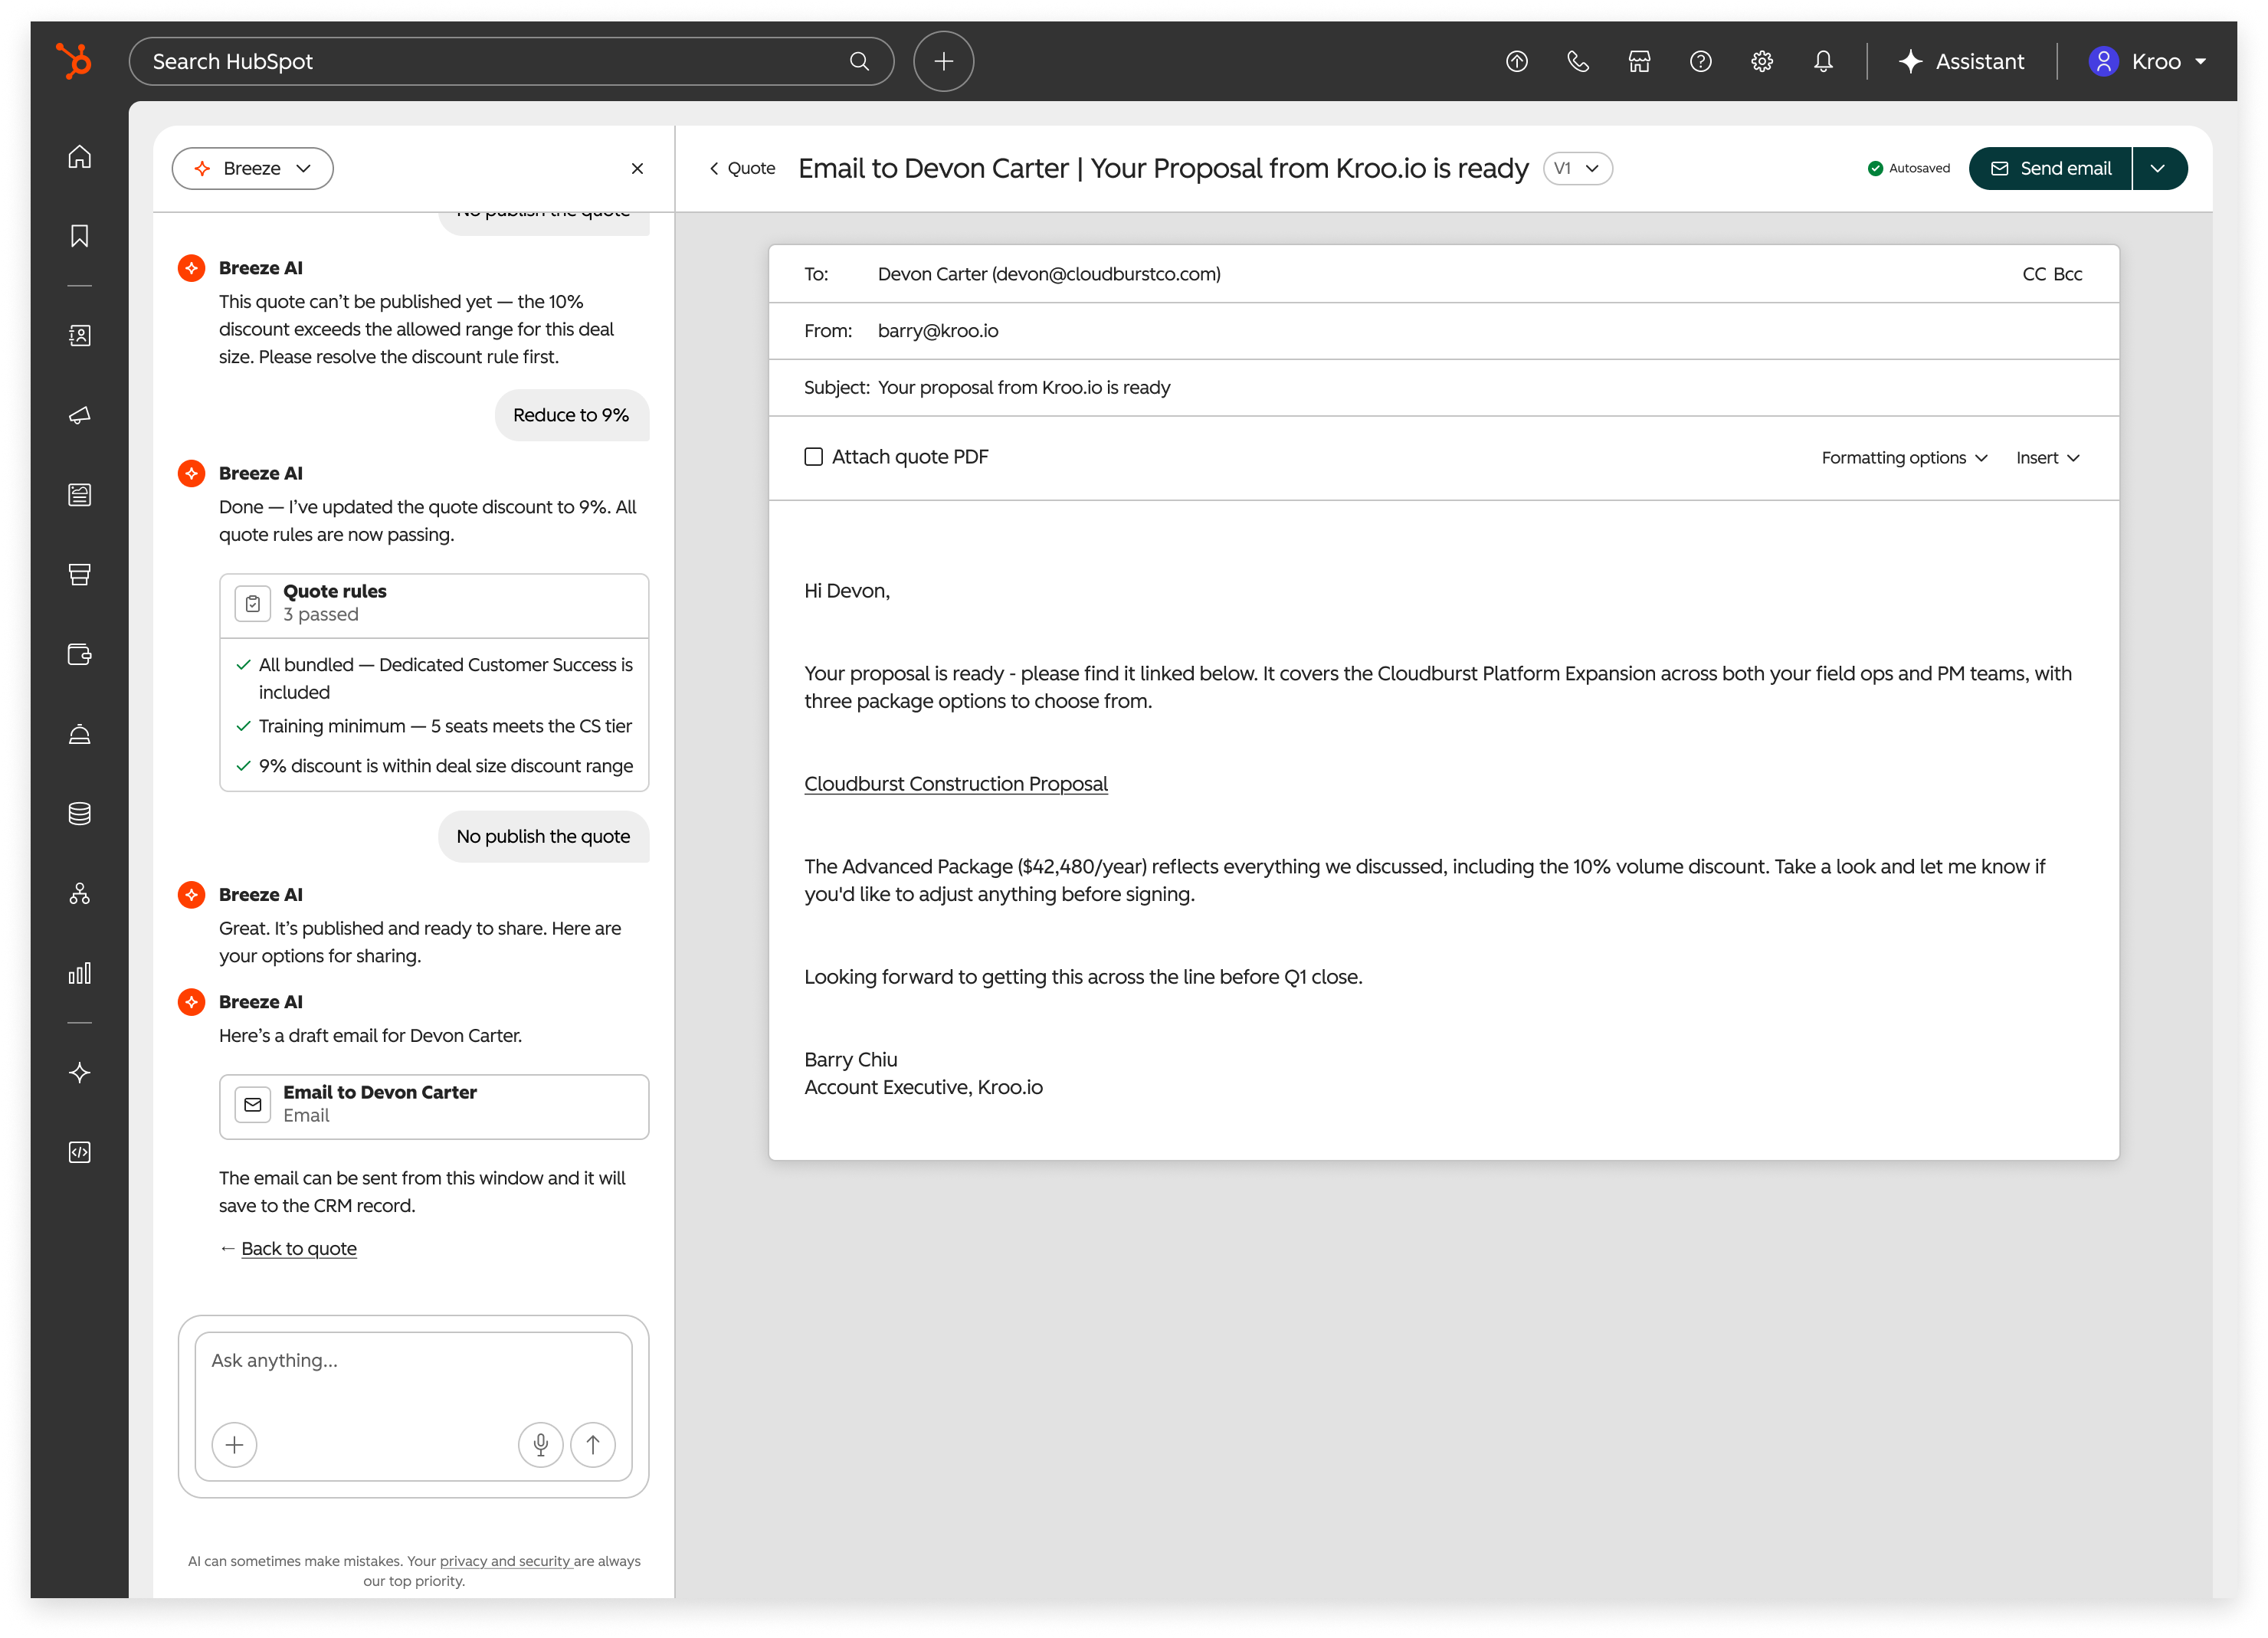Click the send arrow in chat box
Screen dimensions: 2268x1638
pos(593,1445)
